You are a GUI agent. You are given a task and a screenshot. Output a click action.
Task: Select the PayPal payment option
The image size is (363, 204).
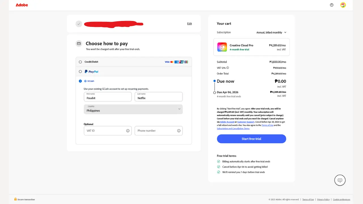[x=134, y=71]
